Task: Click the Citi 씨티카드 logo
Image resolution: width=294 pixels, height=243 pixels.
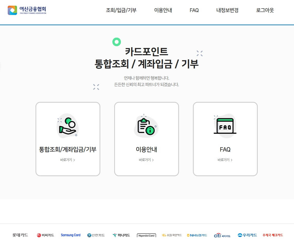Action: 222,235
